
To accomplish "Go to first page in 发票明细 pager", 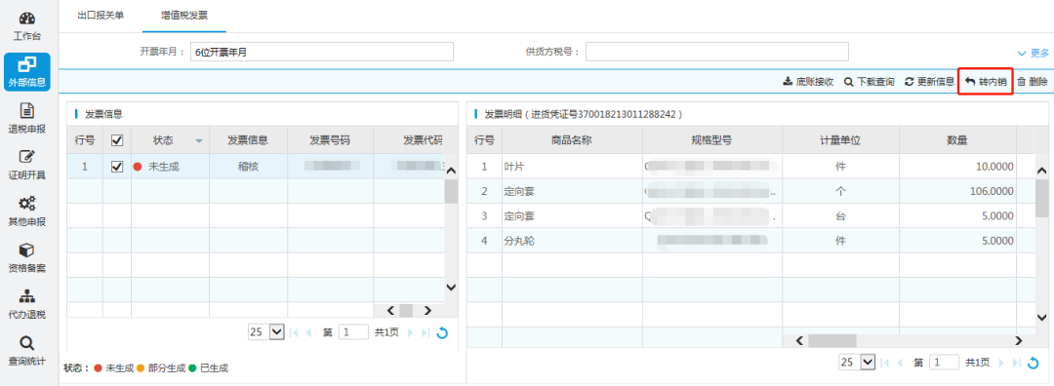I will click(x=884, y=363).
